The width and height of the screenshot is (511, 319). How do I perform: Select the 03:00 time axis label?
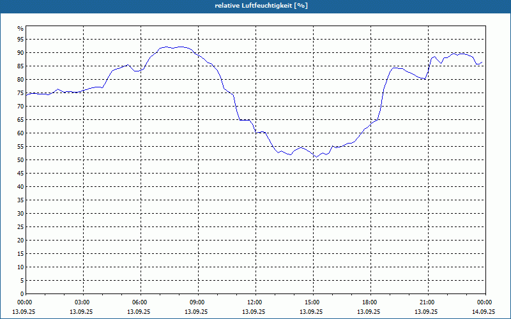click(x=84, y=302)
